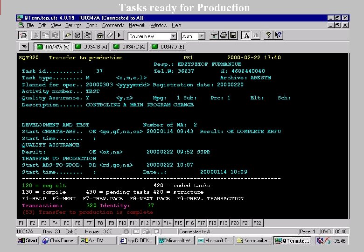Toggle the bar chart graphics mode icon
The width and height of the screenshot is (364, 252).
(x=256, y=35)
